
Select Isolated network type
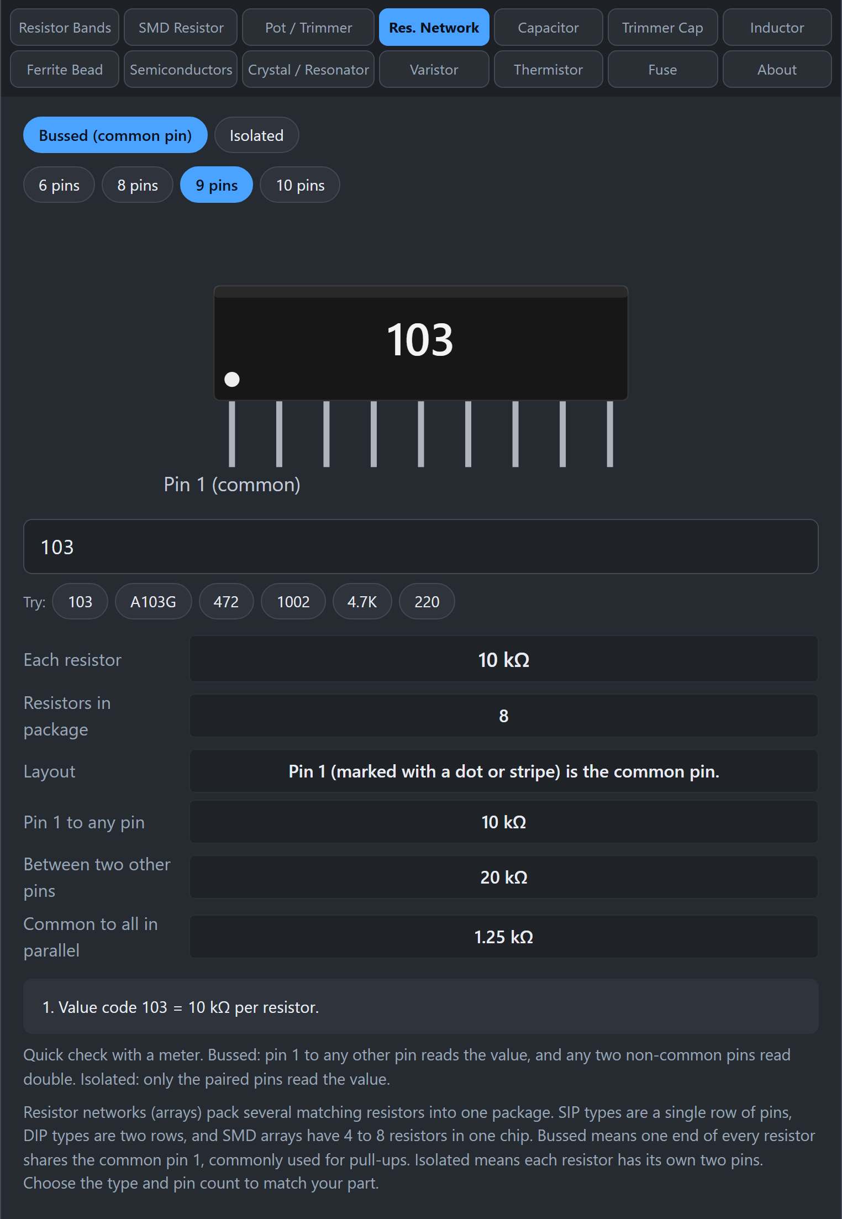pos(256,135)
